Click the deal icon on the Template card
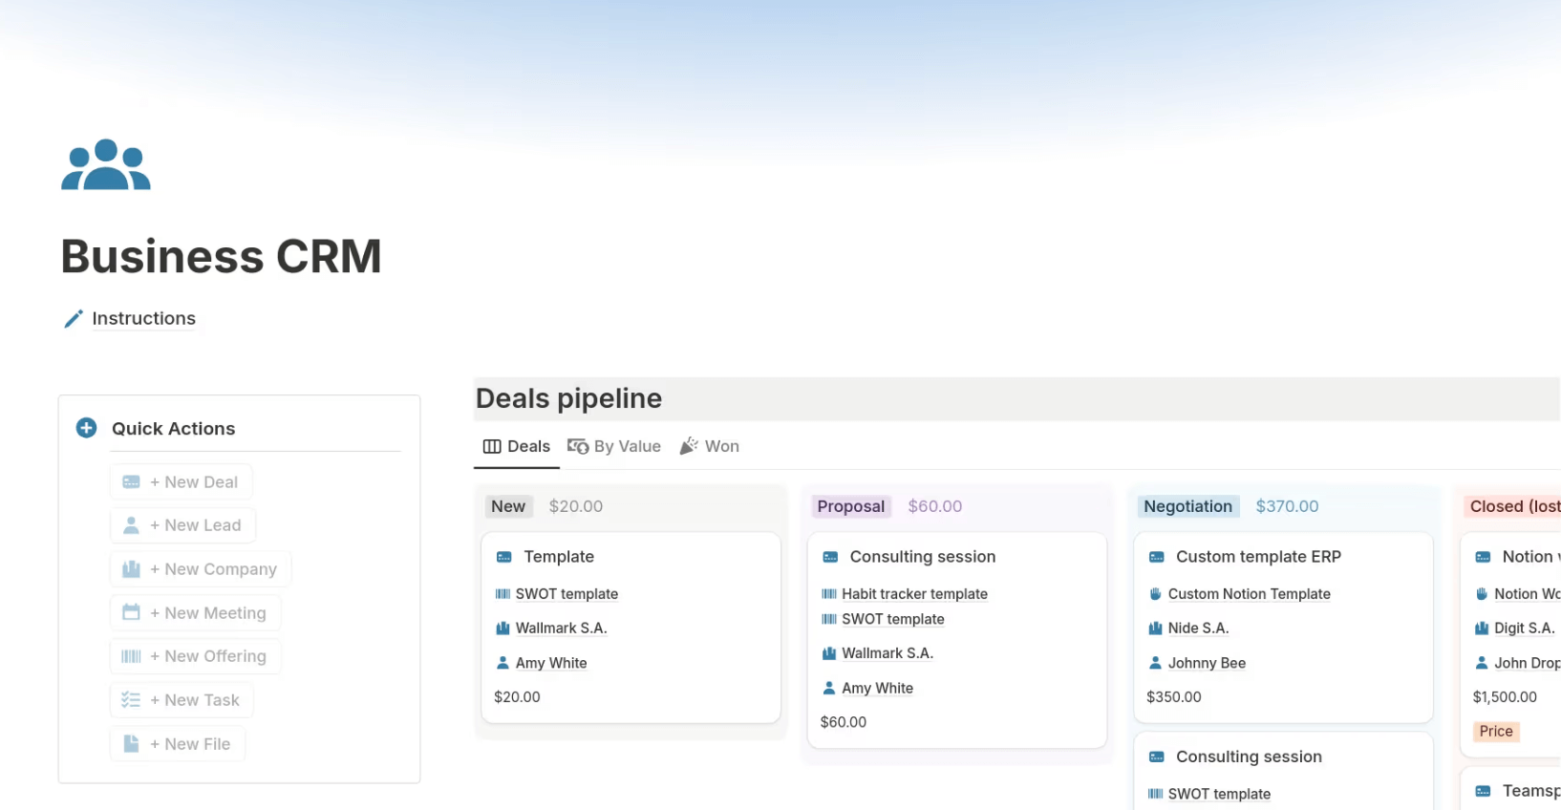Image resolution: width=1561 pixels, height=810 pixels. pos(504,557)
